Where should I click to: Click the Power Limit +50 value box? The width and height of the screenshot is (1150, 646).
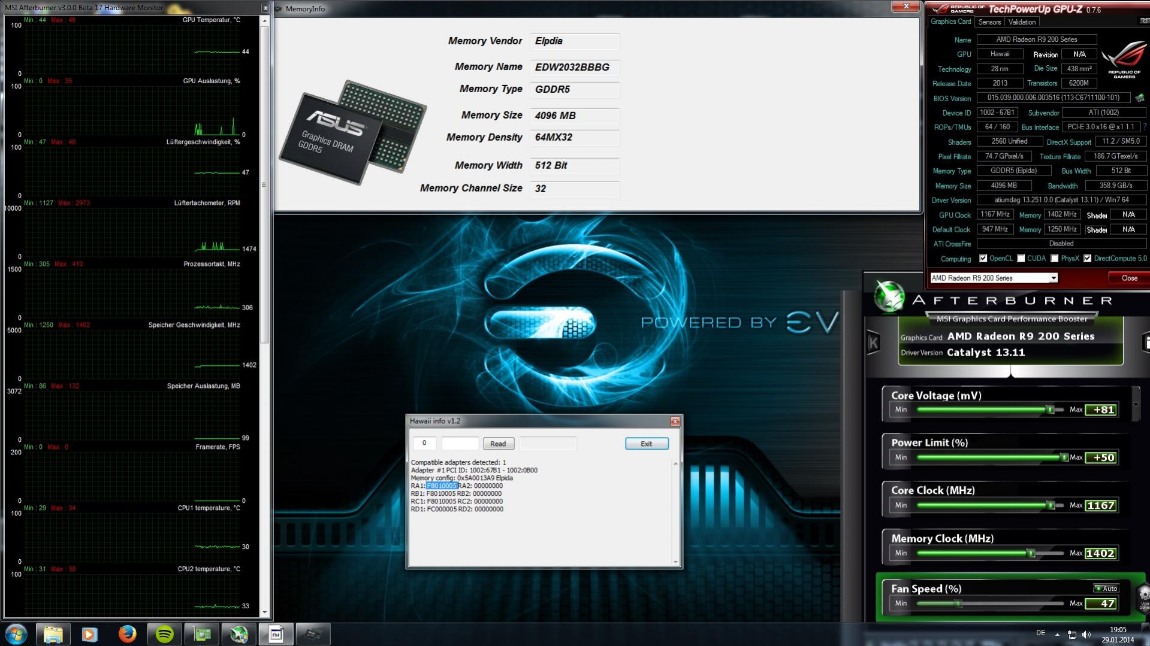point(1101,458)
